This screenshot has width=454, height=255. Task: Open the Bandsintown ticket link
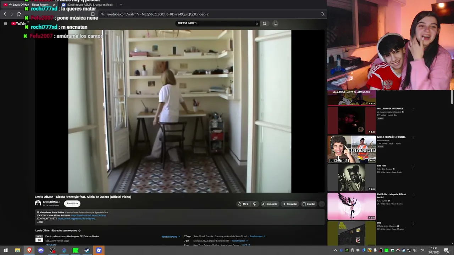(257, 236)
